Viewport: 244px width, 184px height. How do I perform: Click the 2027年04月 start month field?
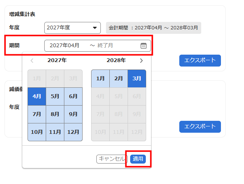(65, 46)
